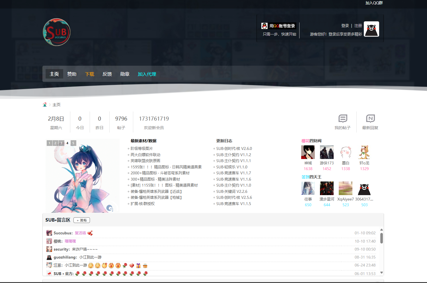Select slide 1 in the banner pager
Image resolution: width=427 pixels, height=283 pixels.
click(49, 143)
